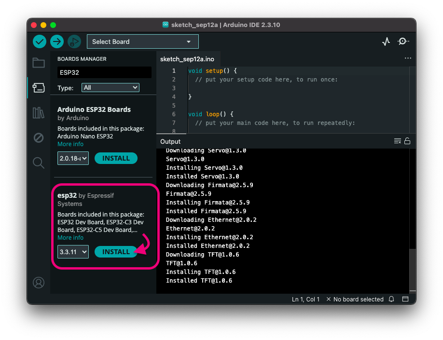Open the Search sidebar panel
This screenshot has width=443, height=340.
[39, 163]
